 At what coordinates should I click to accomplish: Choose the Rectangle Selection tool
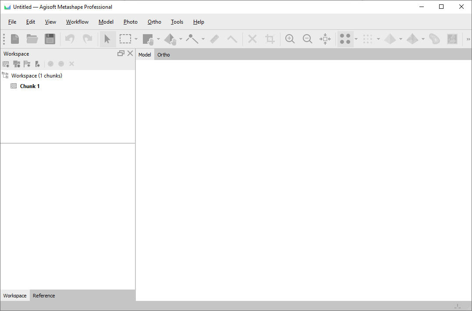[125, 39]
